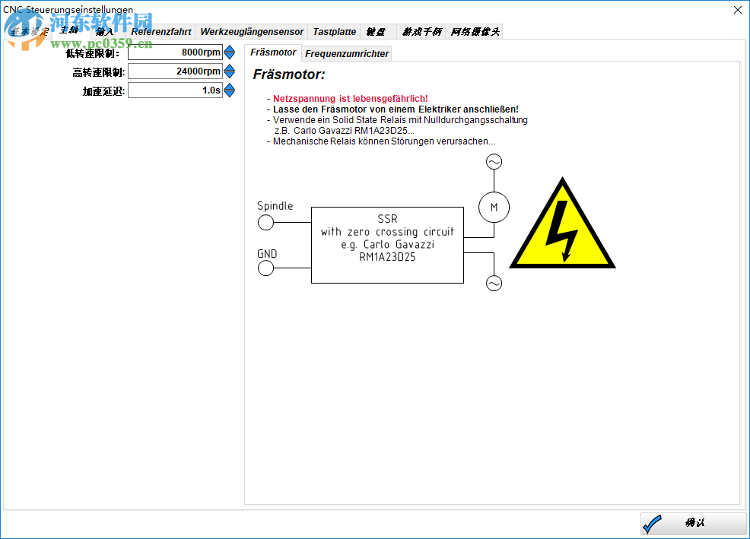
Task: Open the Tastplatte tab
Action: tap(335, 32)
